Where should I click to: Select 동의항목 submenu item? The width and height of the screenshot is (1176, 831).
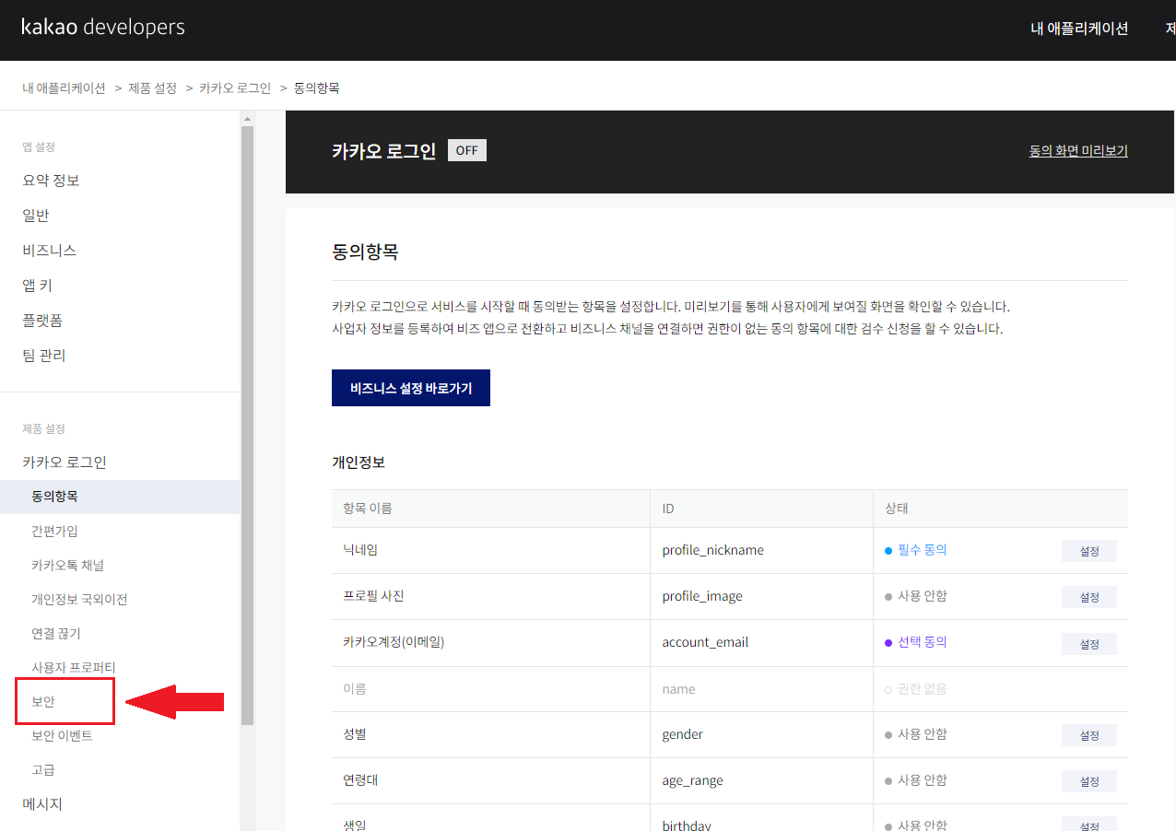[x=120, y=497]
